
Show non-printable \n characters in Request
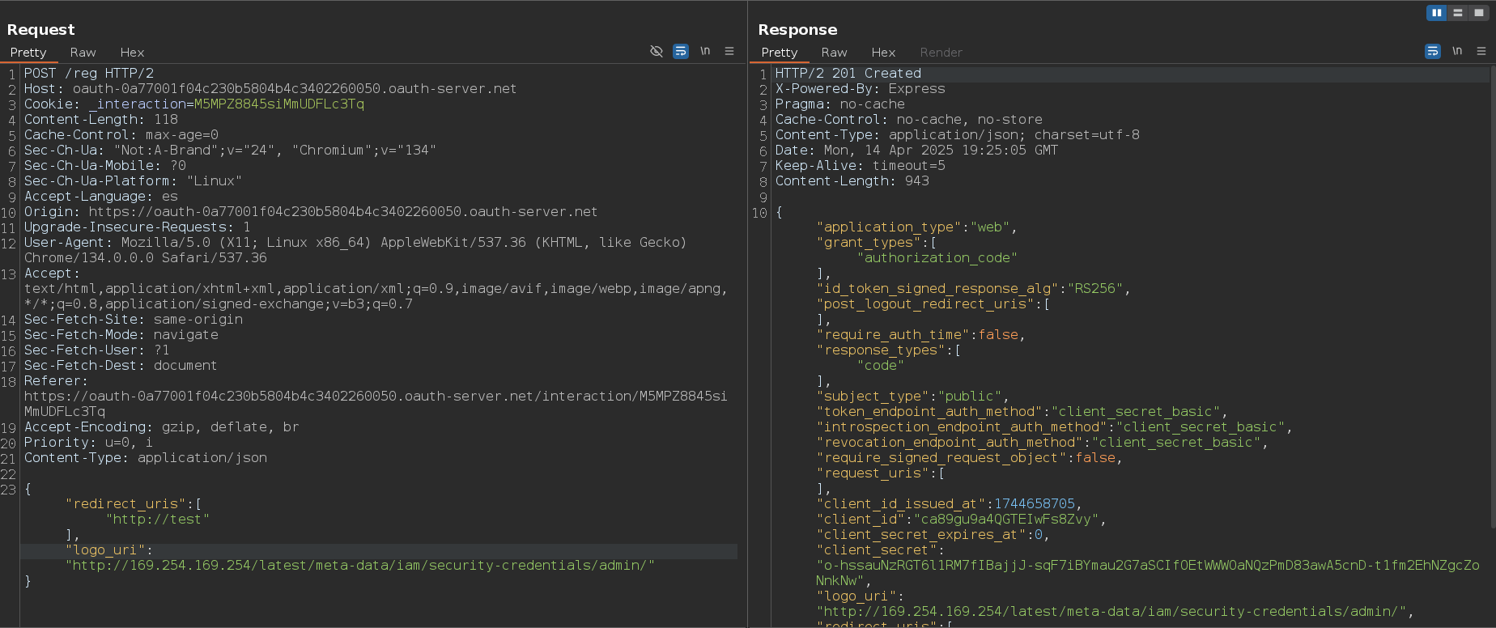(x=705, y=51)
